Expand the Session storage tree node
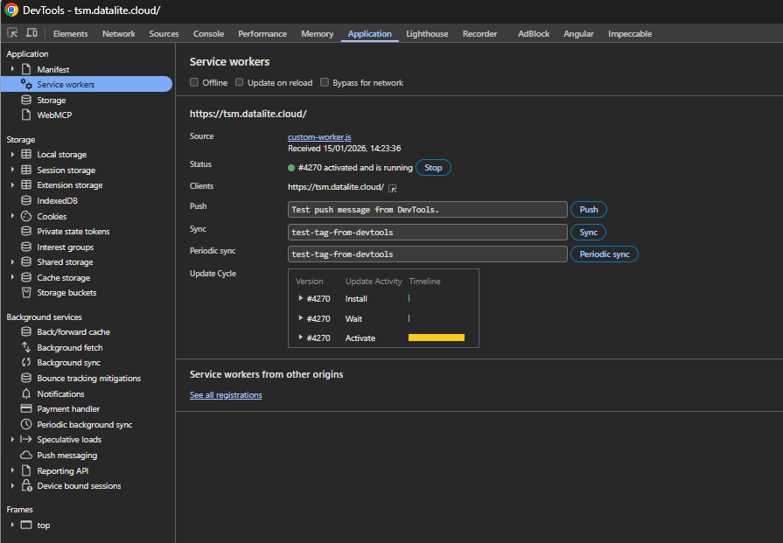 pyautogui.click(x=12, y=170)
